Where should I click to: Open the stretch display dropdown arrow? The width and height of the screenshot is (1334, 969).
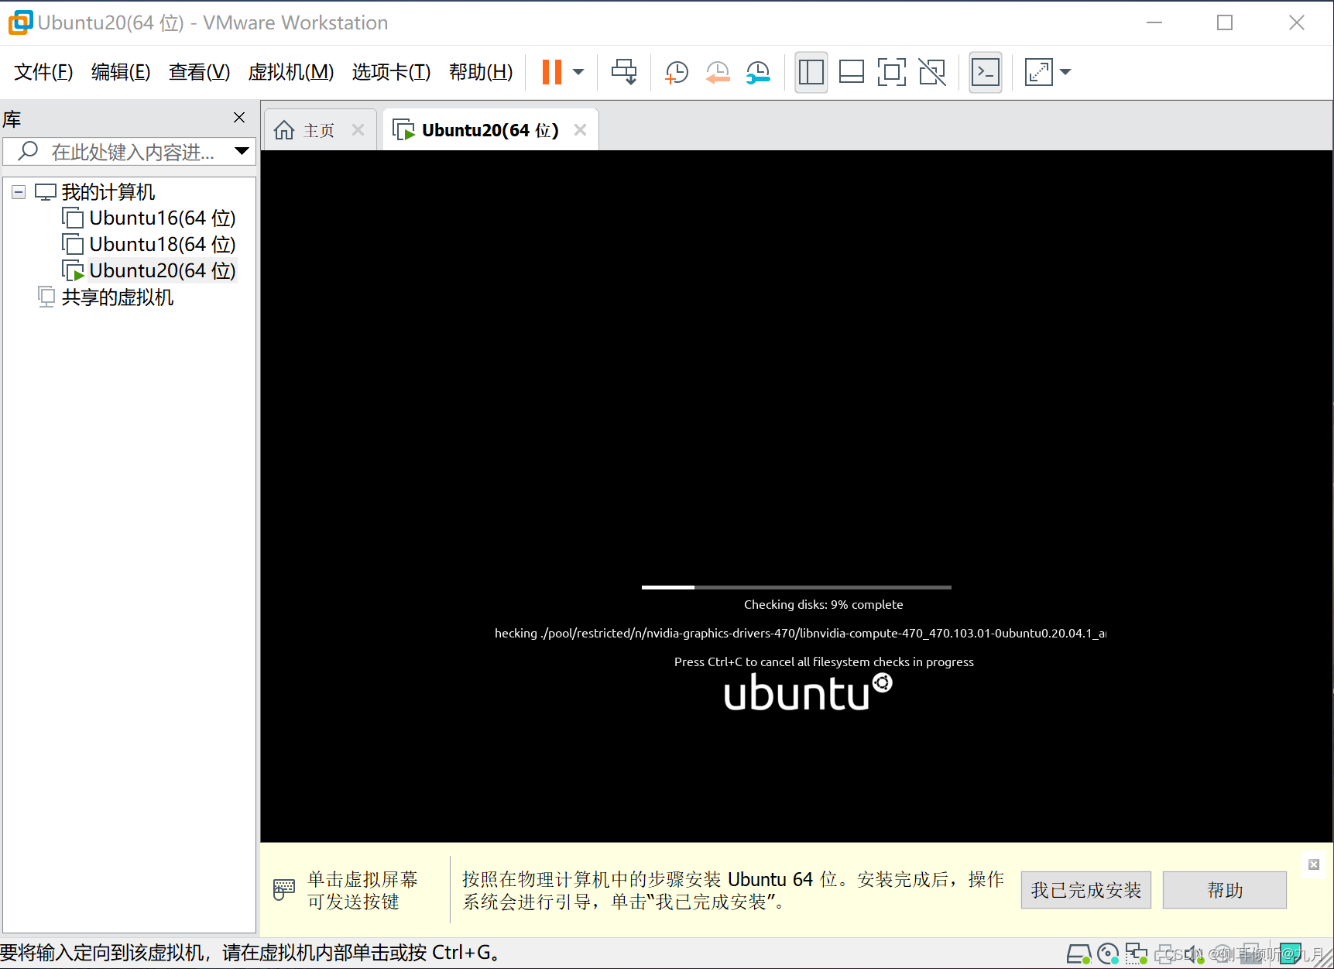1065,72
